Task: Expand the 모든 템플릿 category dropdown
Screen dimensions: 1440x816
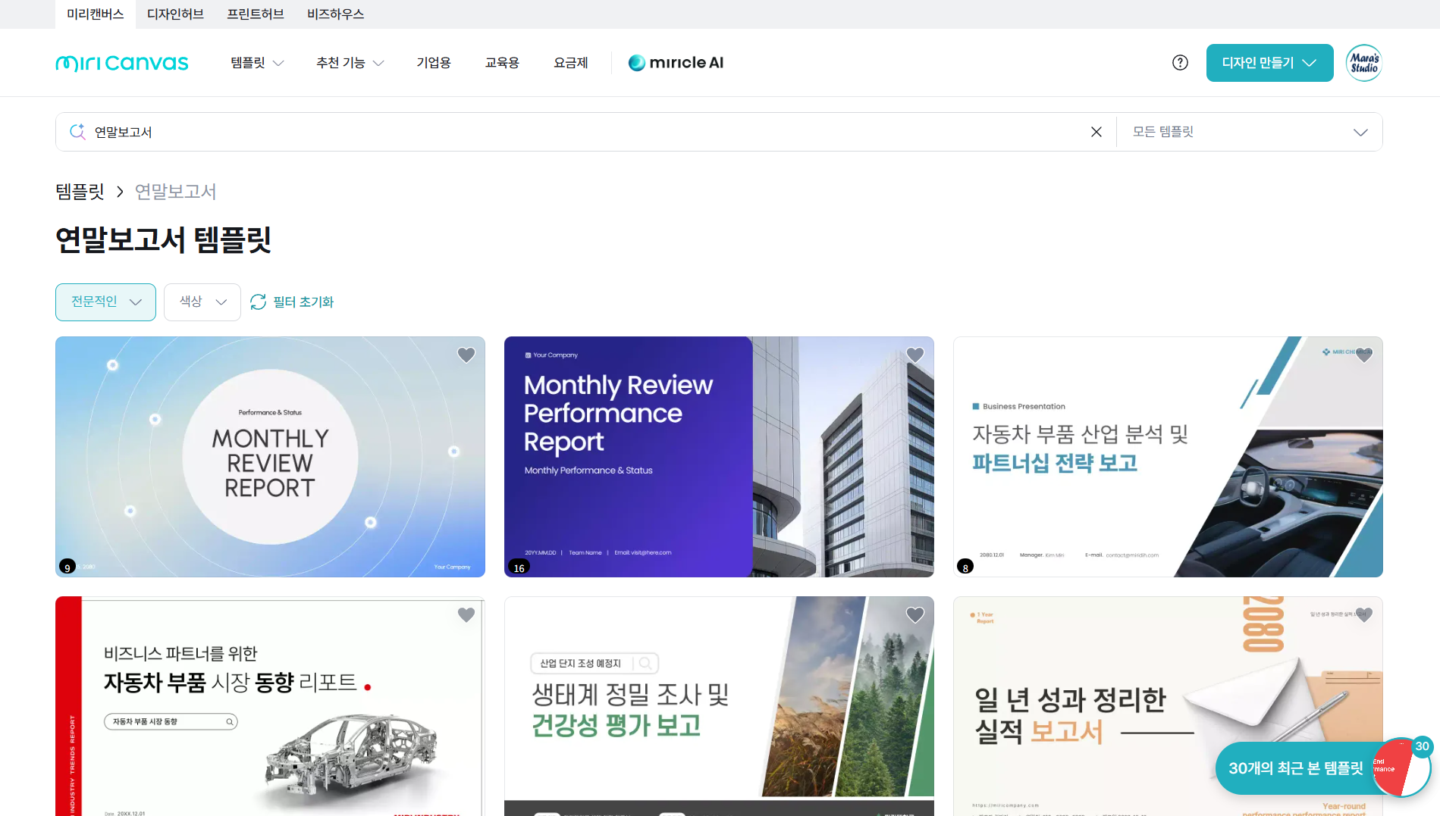Action: (1249, 132)
